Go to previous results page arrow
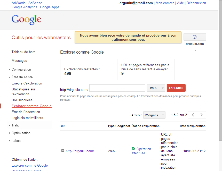This screenshot has height=171, width=222. (x=193, y=115)
